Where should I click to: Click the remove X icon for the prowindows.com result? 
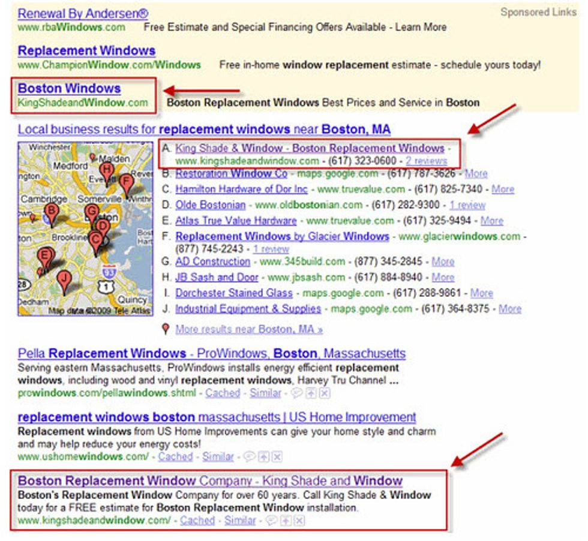[x=324, y=393]
